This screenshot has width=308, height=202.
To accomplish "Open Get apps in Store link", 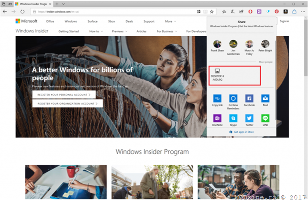I will tap(242, 132).
